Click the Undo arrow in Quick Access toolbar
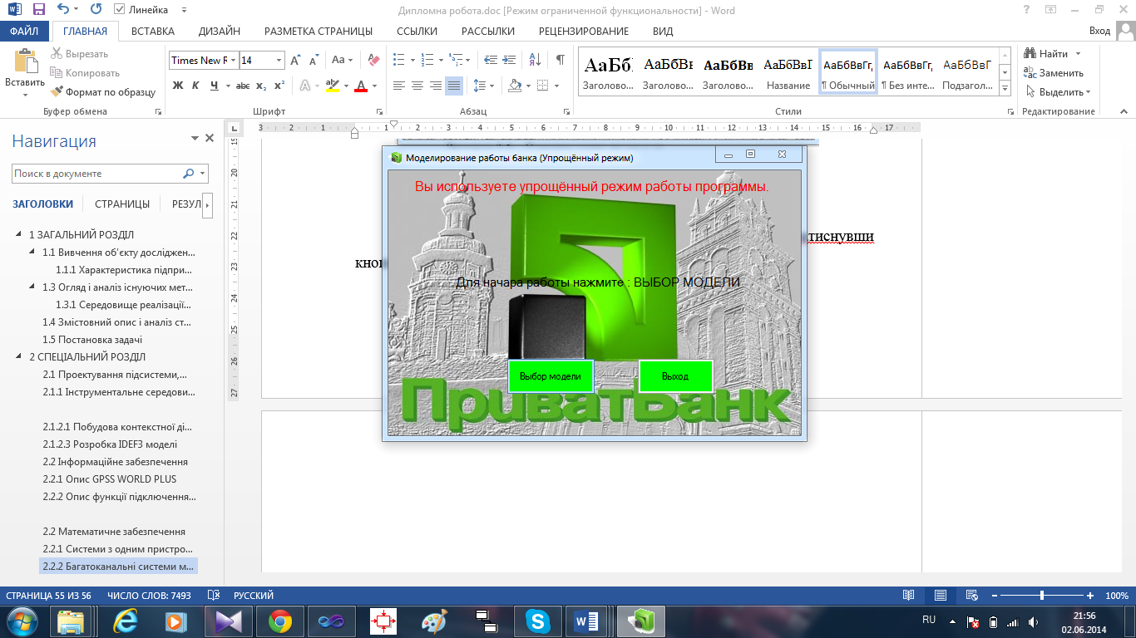1136x638 pixels. pyautogui.click(x=63, y=10)
